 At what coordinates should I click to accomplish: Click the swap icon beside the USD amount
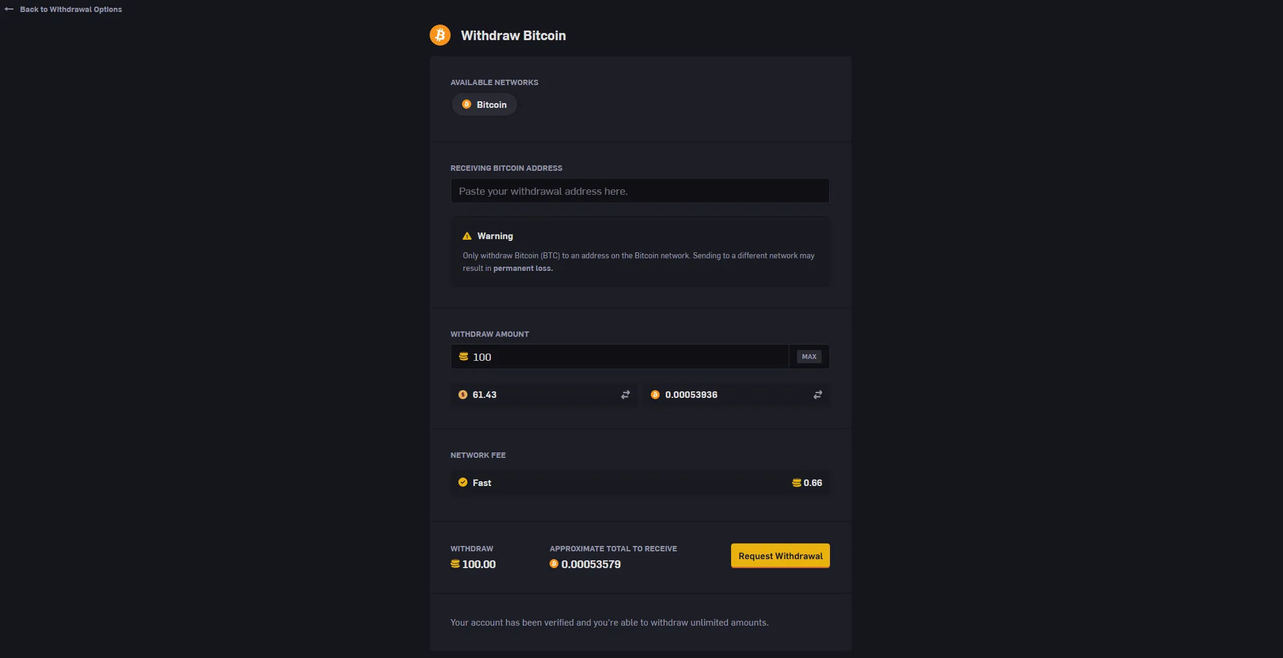pyautogui.click(x=625, y=395)
